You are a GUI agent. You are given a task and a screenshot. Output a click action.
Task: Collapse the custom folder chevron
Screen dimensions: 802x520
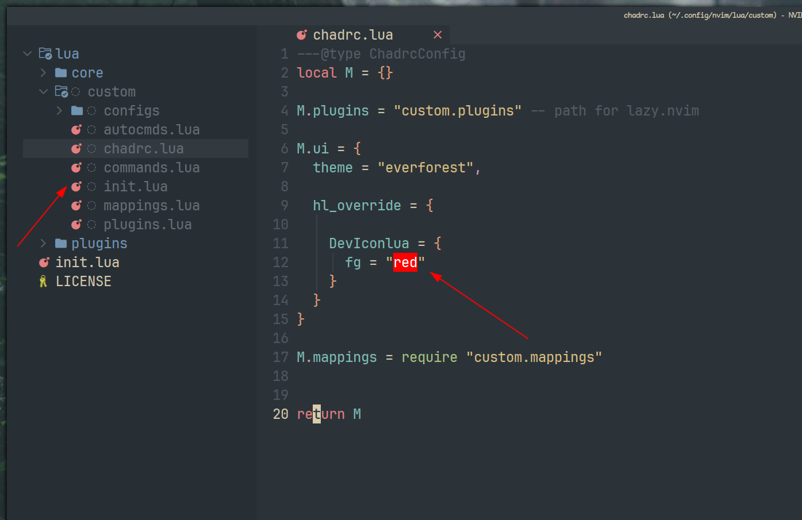[x=43, y=92]
